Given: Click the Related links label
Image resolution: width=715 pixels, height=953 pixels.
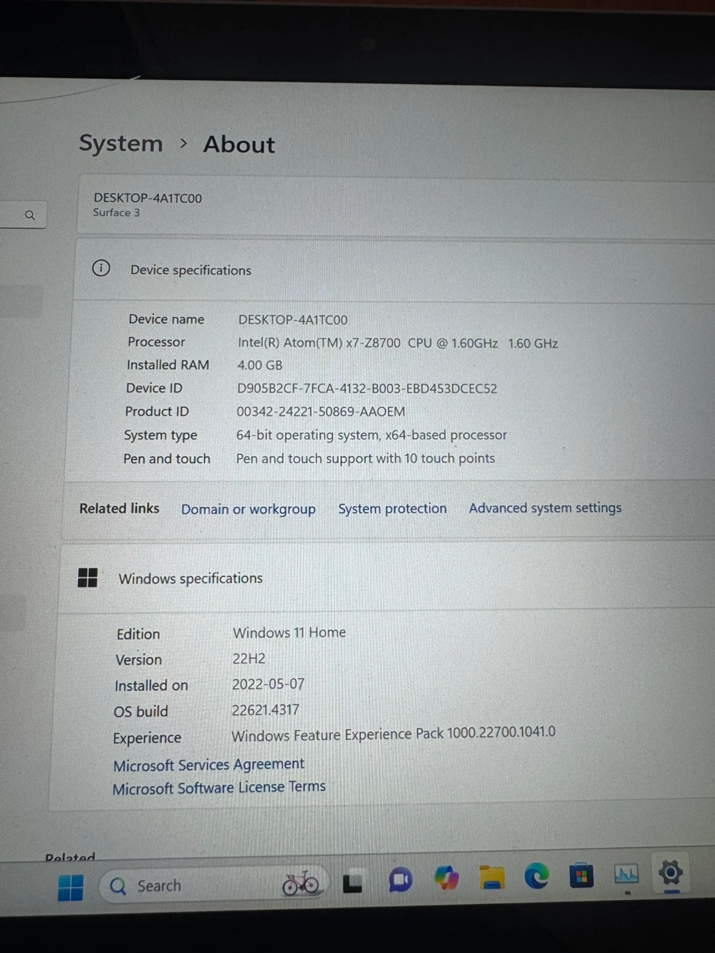Looking at the screenshot, I should pyautogui.click(x=119, y=508).
